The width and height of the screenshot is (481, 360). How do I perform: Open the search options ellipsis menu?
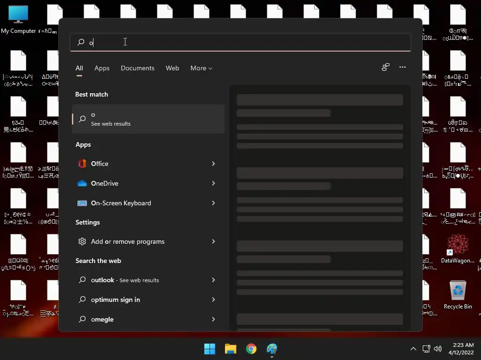point(403,67)
